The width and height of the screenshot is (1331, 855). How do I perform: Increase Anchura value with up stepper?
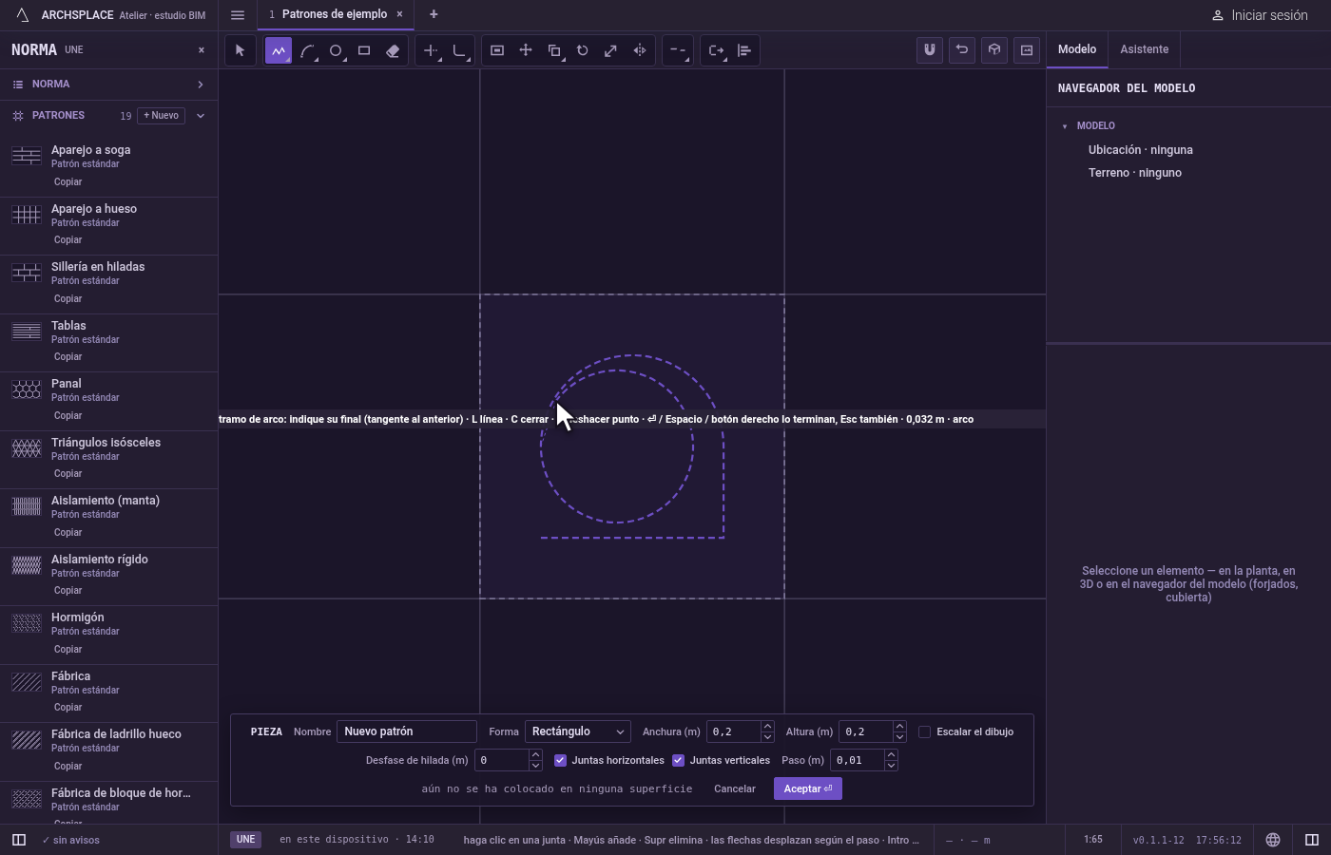point(767,727)
